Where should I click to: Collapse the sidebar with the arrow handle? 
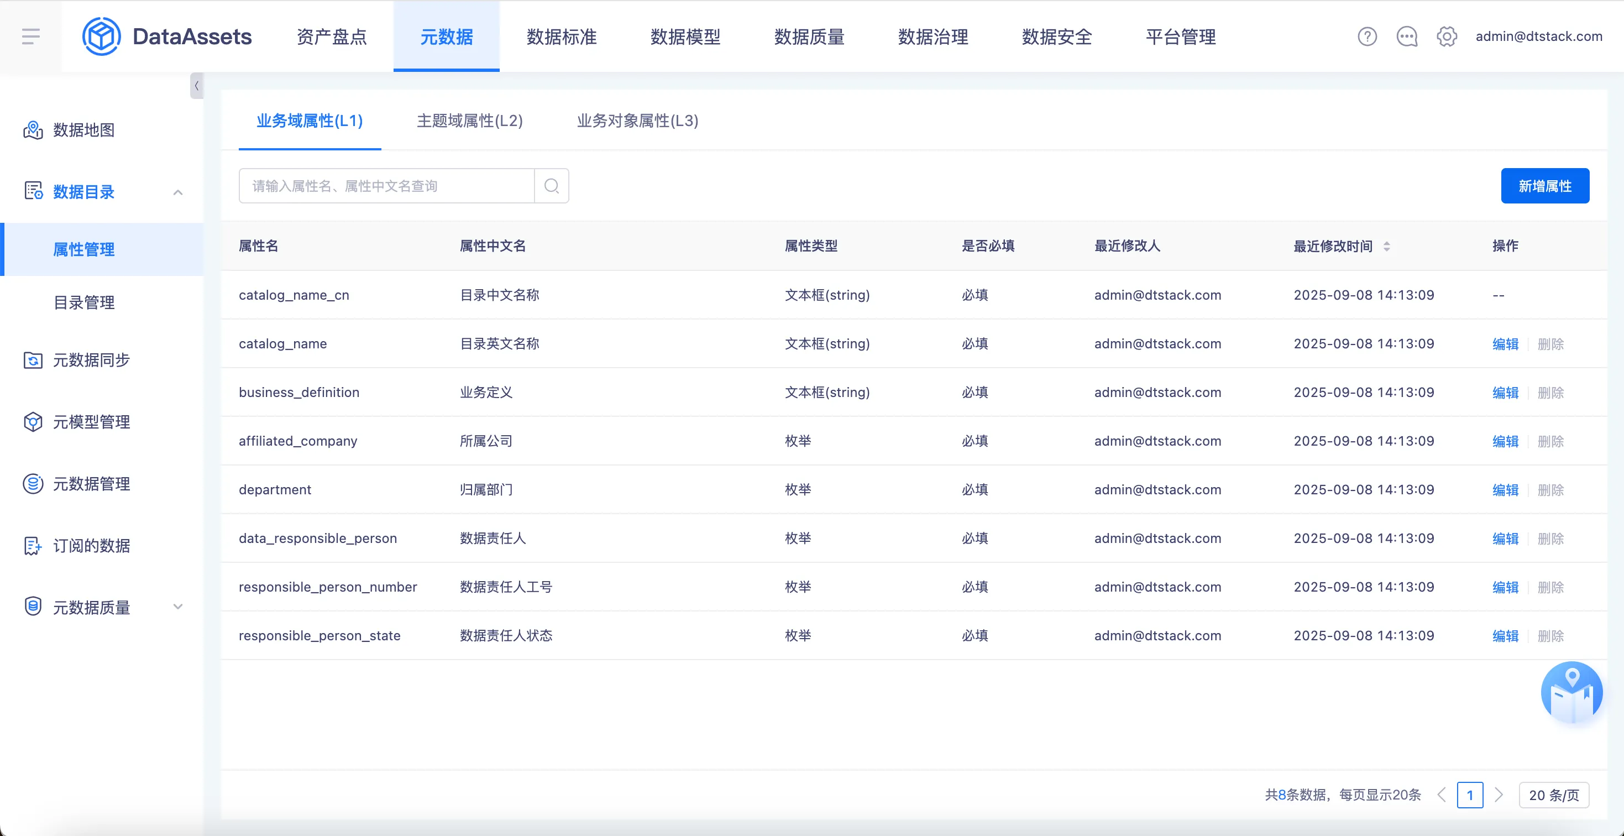pos(197,86)
